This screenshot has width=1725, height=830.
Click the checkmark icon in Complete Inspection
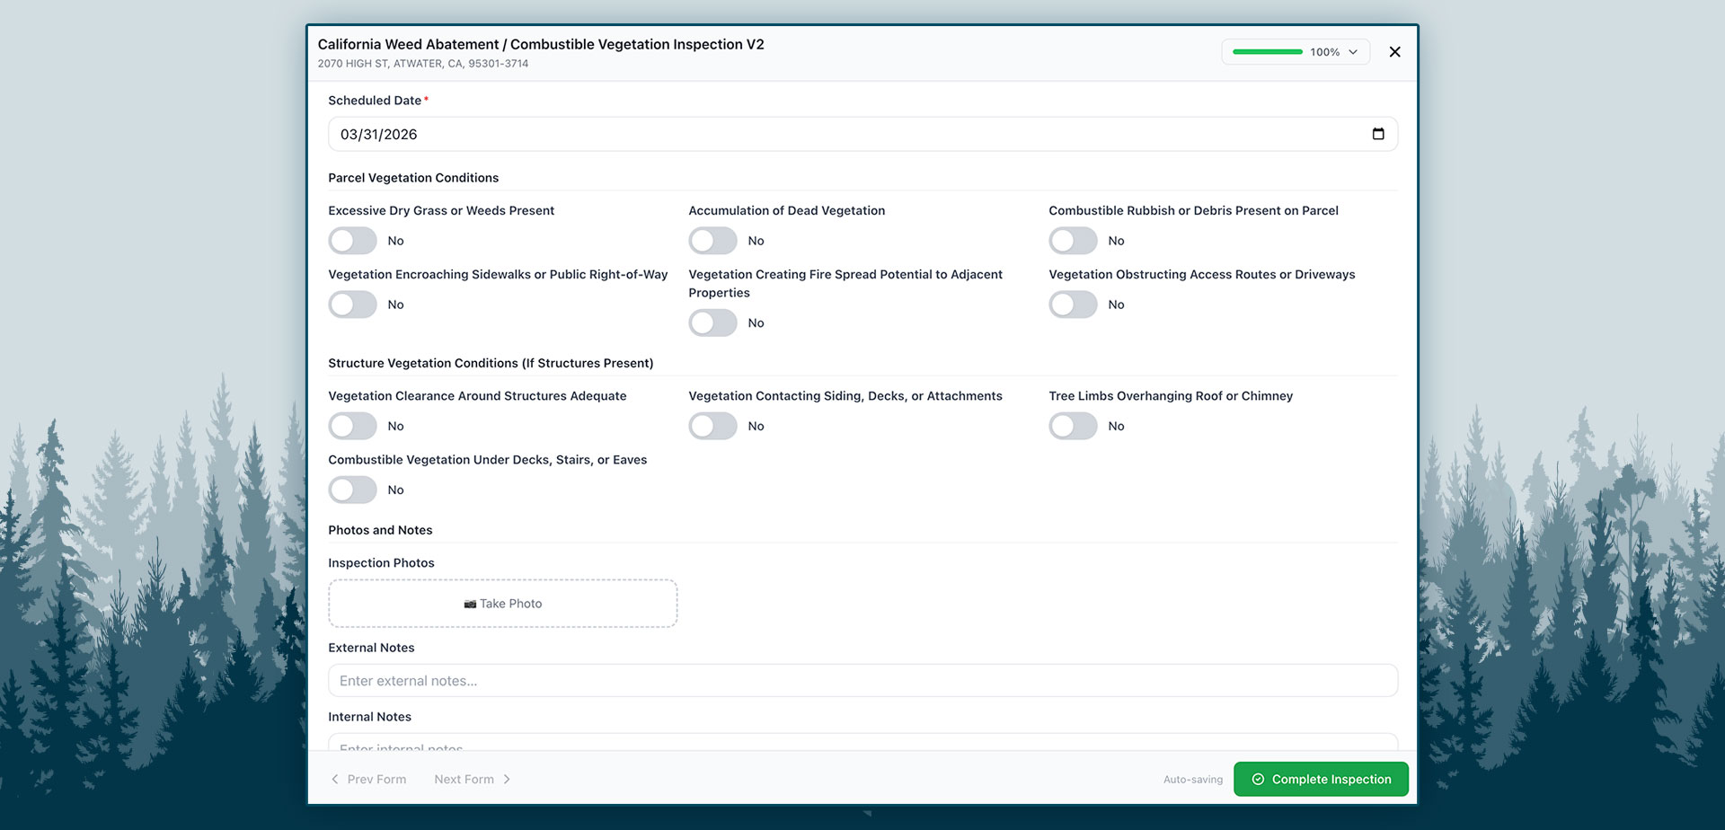(1258, 780)
